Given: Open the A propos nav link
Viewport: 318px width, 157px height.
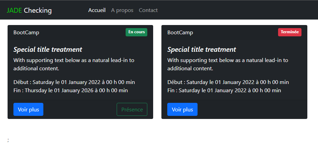Looking at the screenshot, I should click(122, 10).
